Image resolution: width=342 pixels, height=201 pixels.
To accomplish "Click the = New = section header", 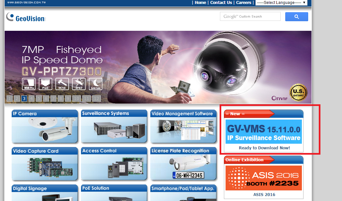I will 263,114.
